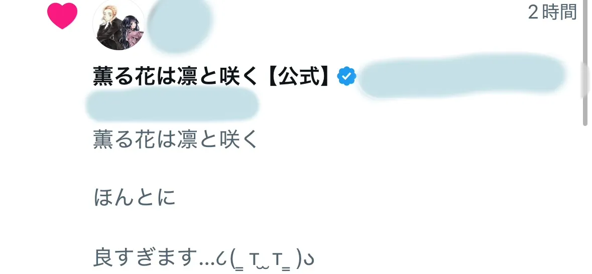Select the gray 薫る花は凛と咲く tweet text line
This screenshot has height=274, width=592.
point(176,140)
